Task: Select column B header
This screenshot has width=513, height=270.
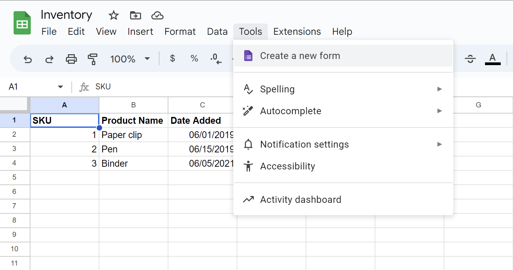Action: [134, 105]
